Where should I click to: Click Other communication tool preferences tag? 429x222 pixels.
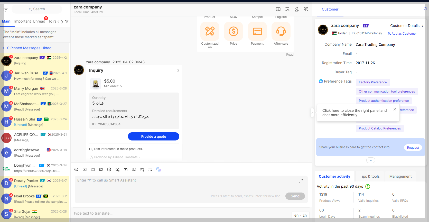click(x=387, y=92)
